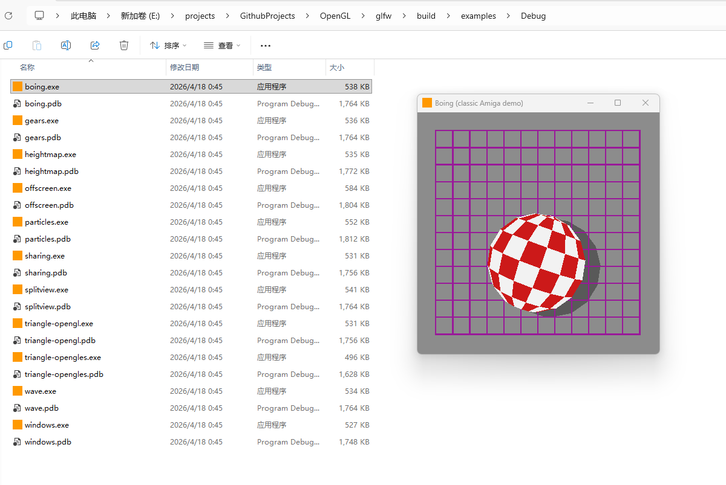This screenshot has height=485, width=726.
Task: Click the copy icon in toolbar
Action: (x=8, y=45)
